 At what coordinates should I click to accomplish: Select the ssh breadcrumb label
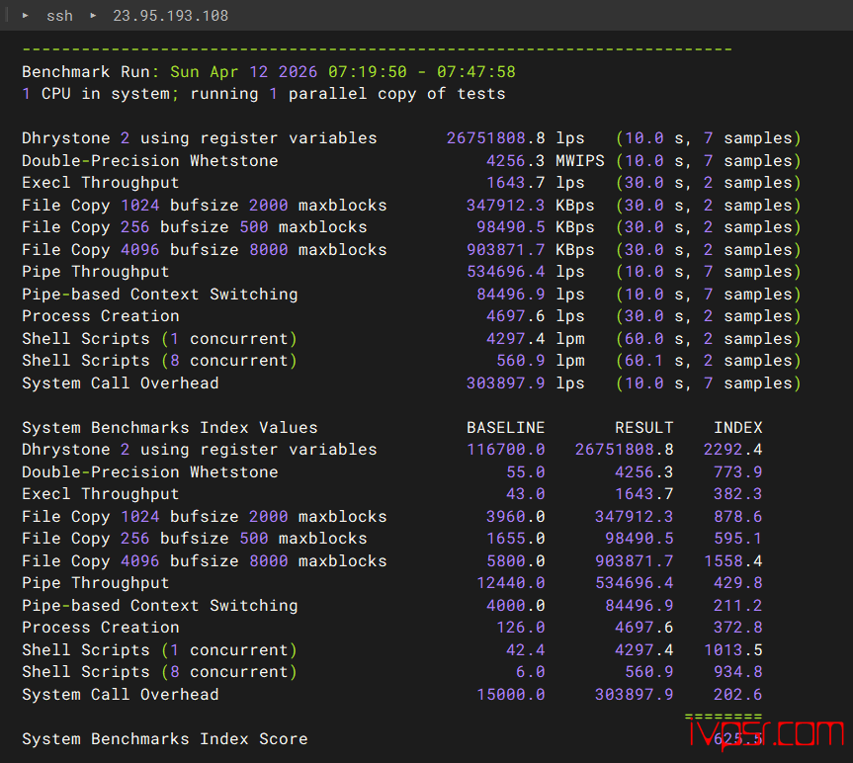pyautogui.click(x=59, y=16)
